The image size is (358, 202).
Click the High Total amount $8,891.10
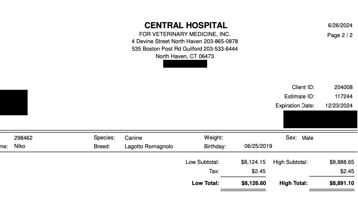pos(342,183)
